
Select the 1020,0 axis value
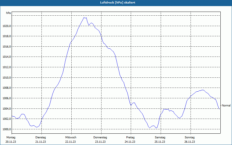[x=7, y=26]
